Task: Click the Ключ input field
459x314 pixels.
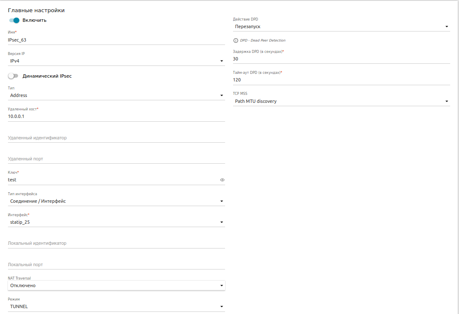Action: pos(112,180)
